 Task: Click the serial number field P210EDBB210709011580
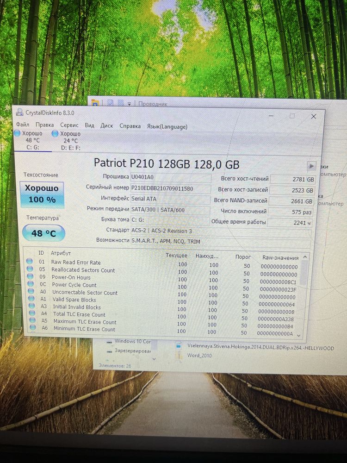pyautogui.click(x=171, y=188)
